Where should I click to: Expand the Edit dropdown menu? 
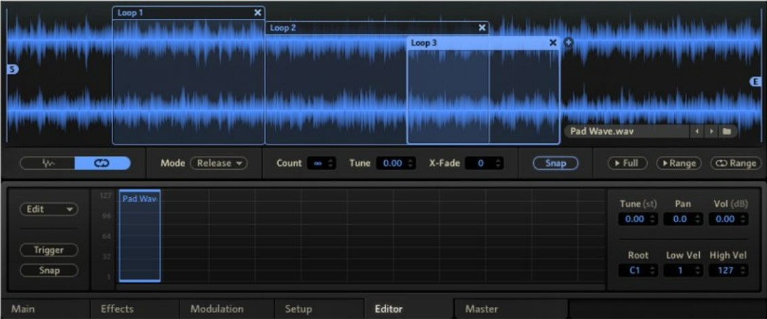[x=49, y=209]
